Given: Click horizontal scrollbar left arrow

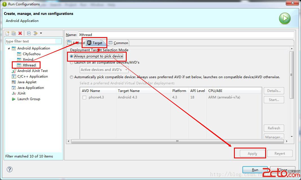Looking at the screenshot, I should click(x=68, y=141).
